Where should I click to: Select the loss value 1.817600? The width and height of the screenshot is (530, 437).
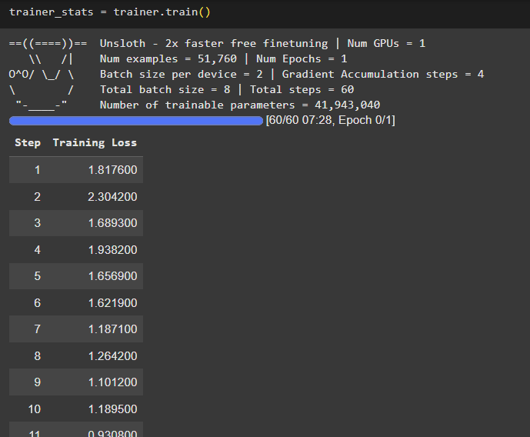(112, 170)
